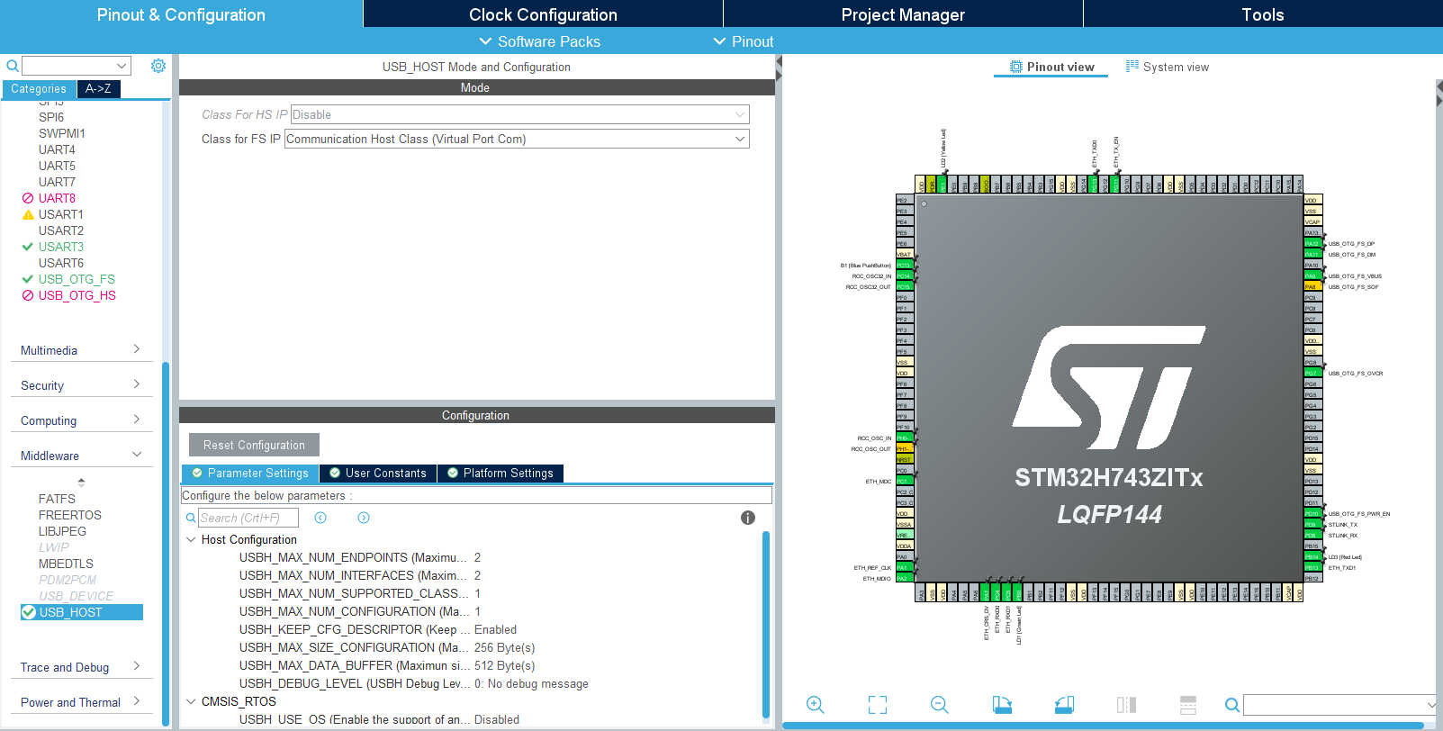This screenshot has width=1443, height=731.
Task: Open the Platform Settings tab
Action: tap(501, 474)
